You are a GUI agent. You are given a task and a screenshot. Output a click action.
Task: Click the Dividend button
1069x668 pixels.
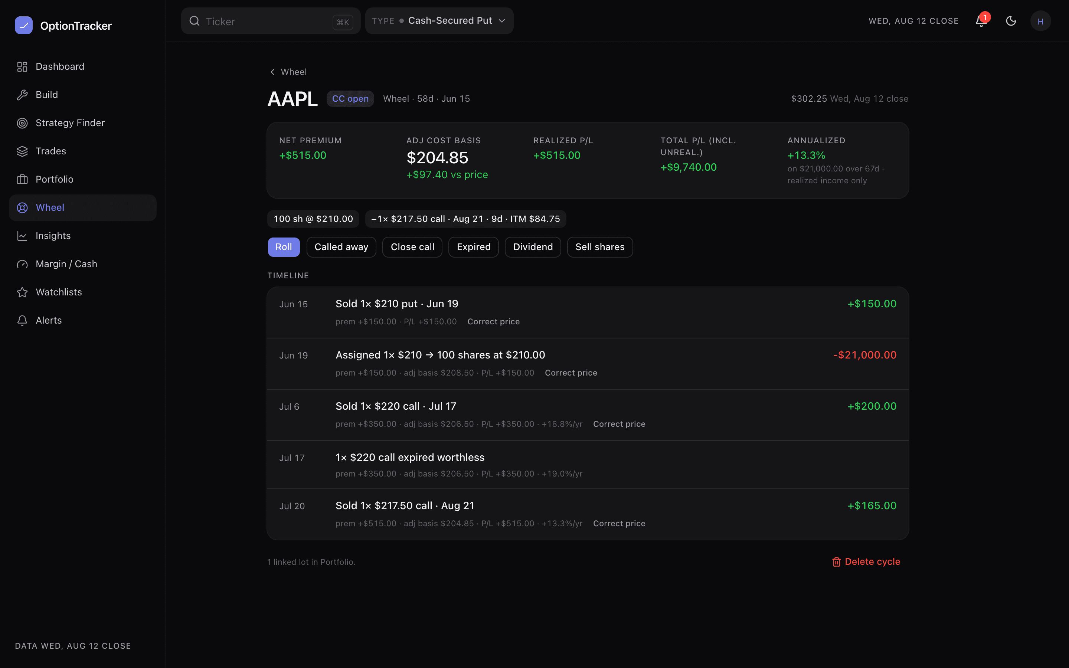coord(533,247)
